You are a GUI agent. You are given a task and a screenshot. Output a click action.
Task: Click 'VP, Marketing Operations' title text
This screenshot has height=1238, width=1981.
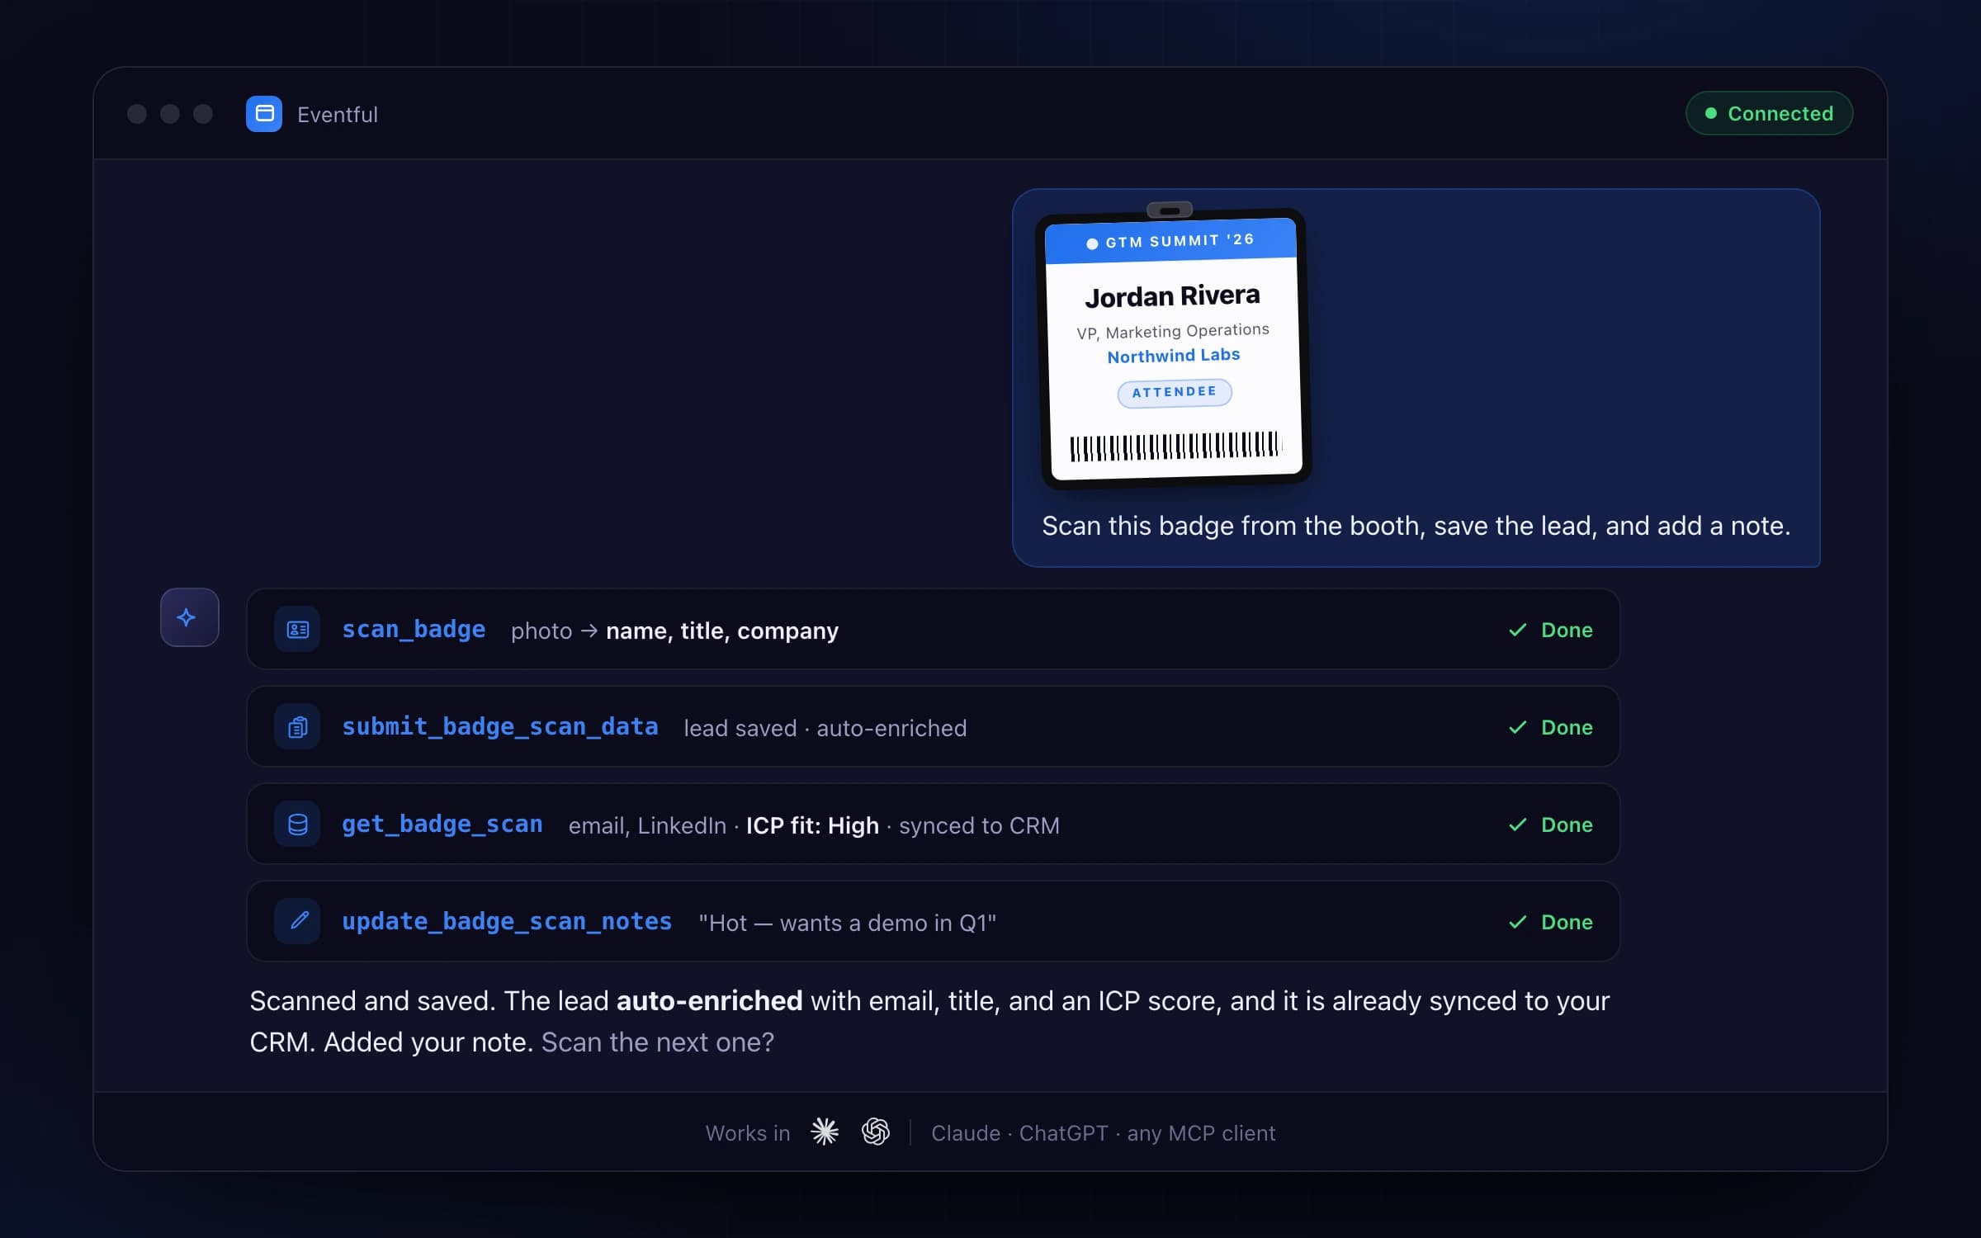[1173, 331]
